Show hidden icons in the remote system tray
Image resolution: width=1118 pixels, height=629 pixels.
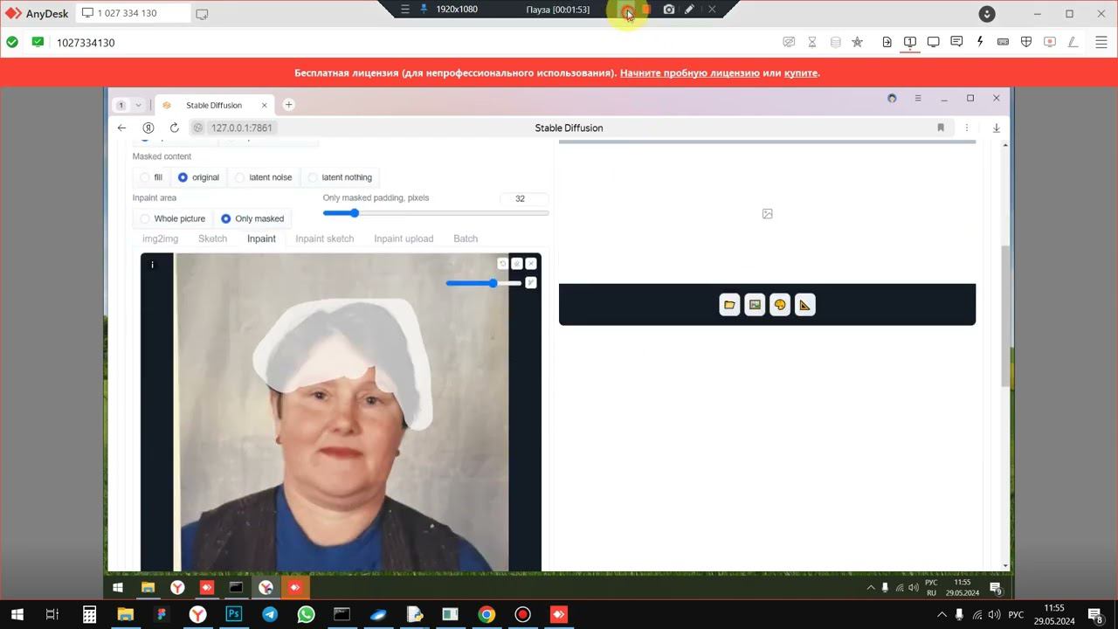871,588
